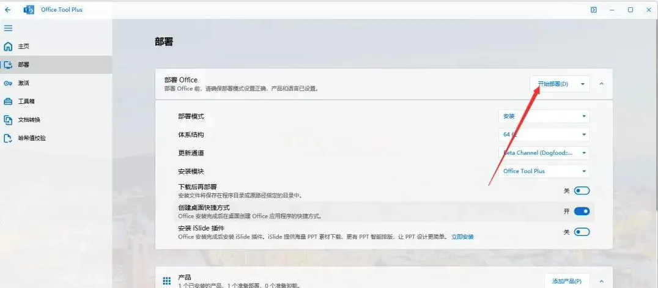Open the 体系结构 dropdown showing 64 位
The image size is (658, 288).
(x=544, y=135)
